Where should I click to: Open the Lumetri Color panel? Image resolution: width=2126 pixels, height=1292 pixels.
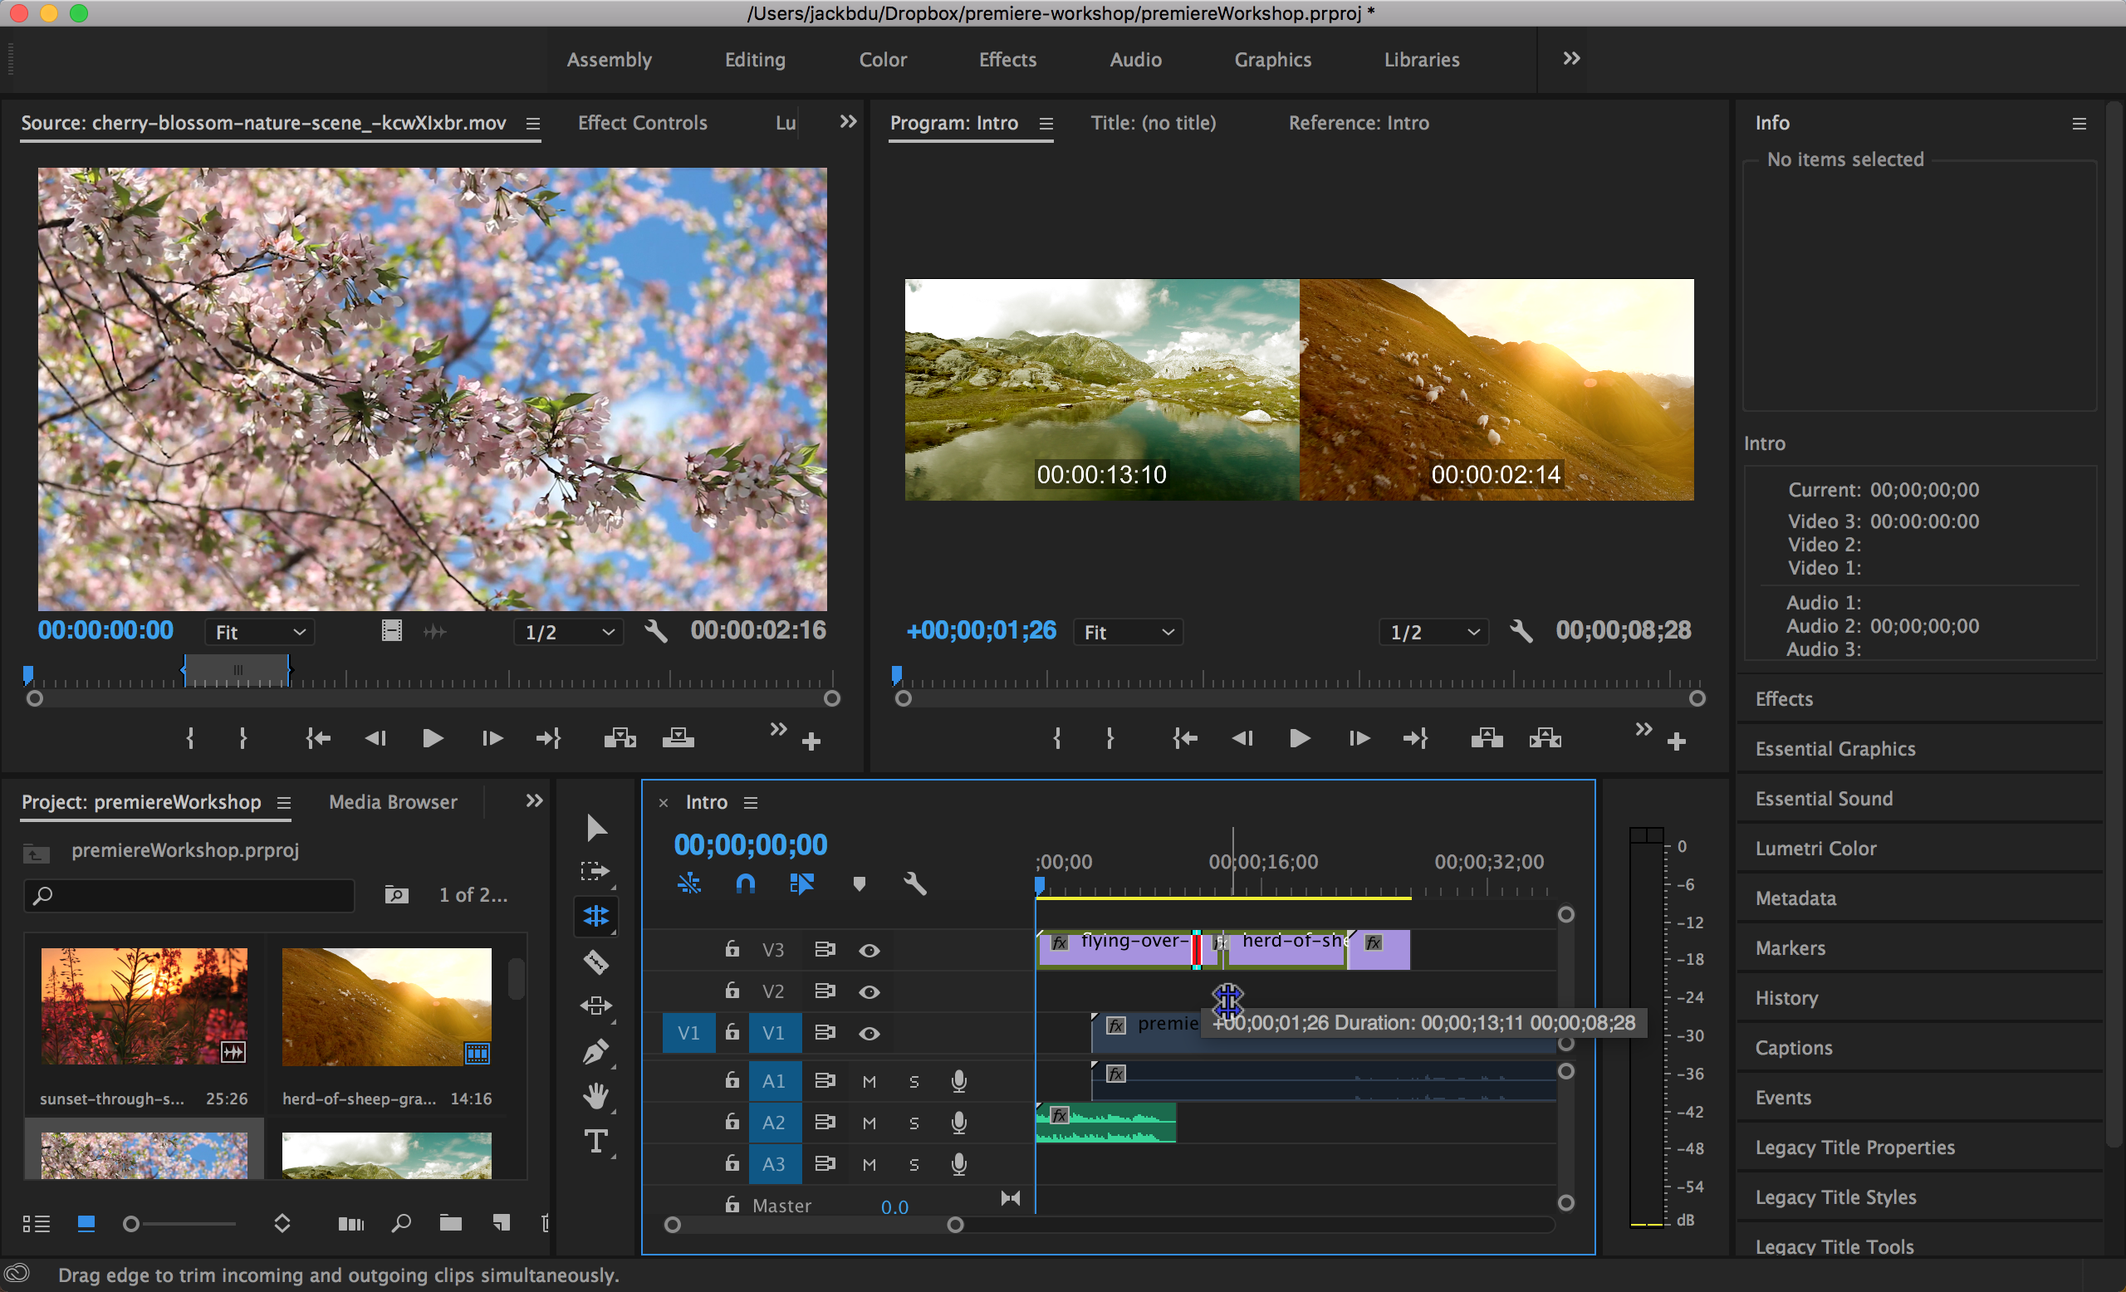coord(1815,848)
